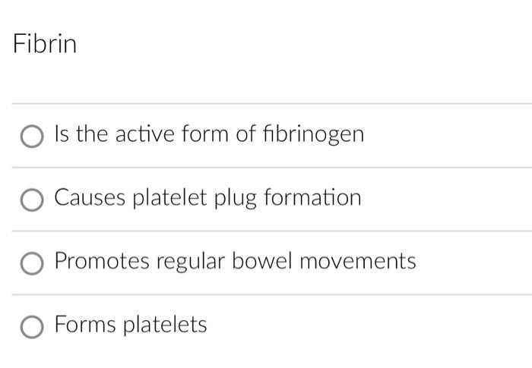Click the 'Is the active form of fibrinogen' answer text
Viewport: 532px width, 368px height.
point(209,134)
